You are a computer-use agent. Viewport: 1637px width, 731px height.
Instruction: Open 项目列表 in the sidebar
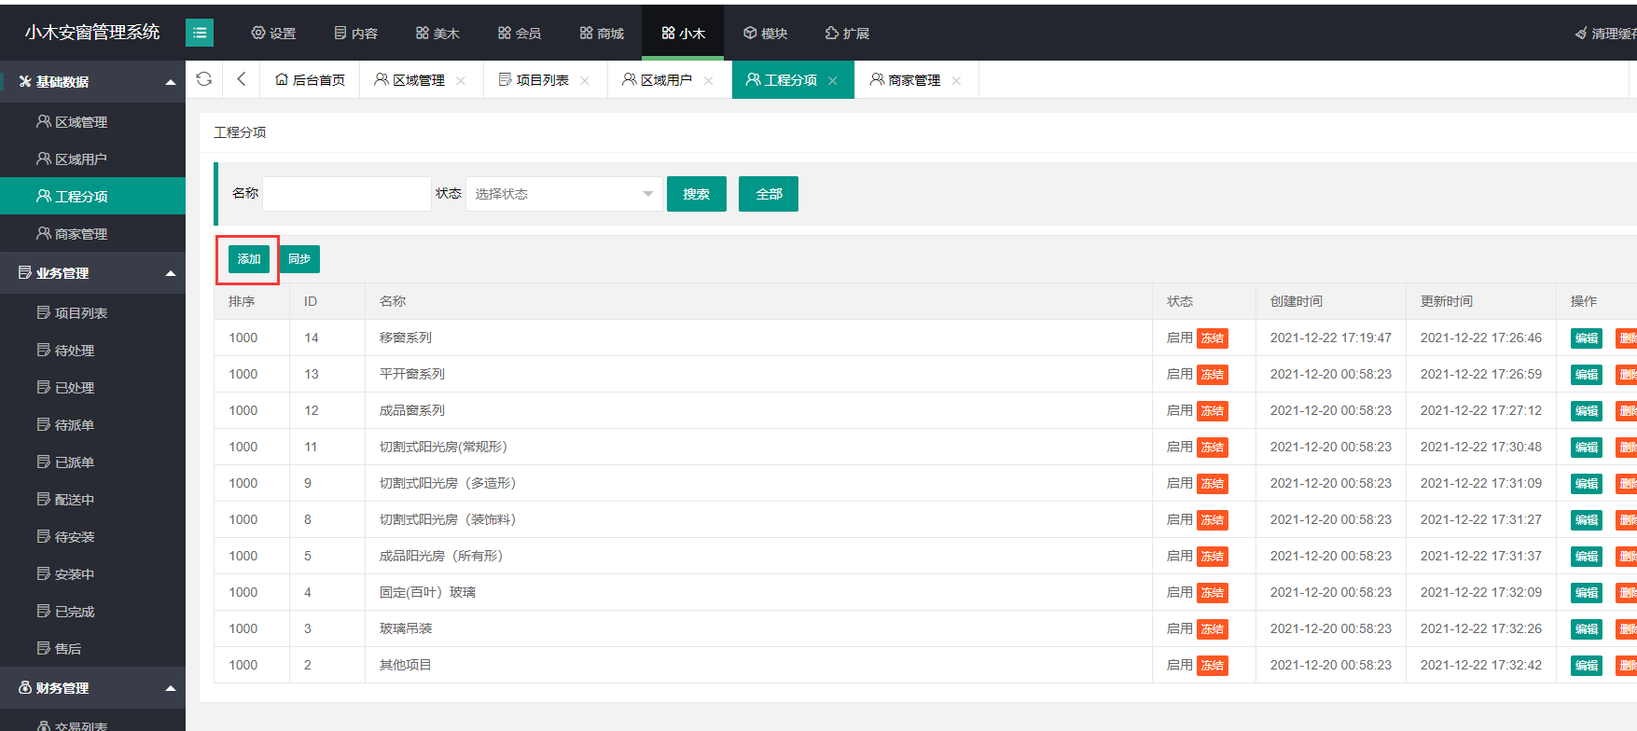coord(92,313)
